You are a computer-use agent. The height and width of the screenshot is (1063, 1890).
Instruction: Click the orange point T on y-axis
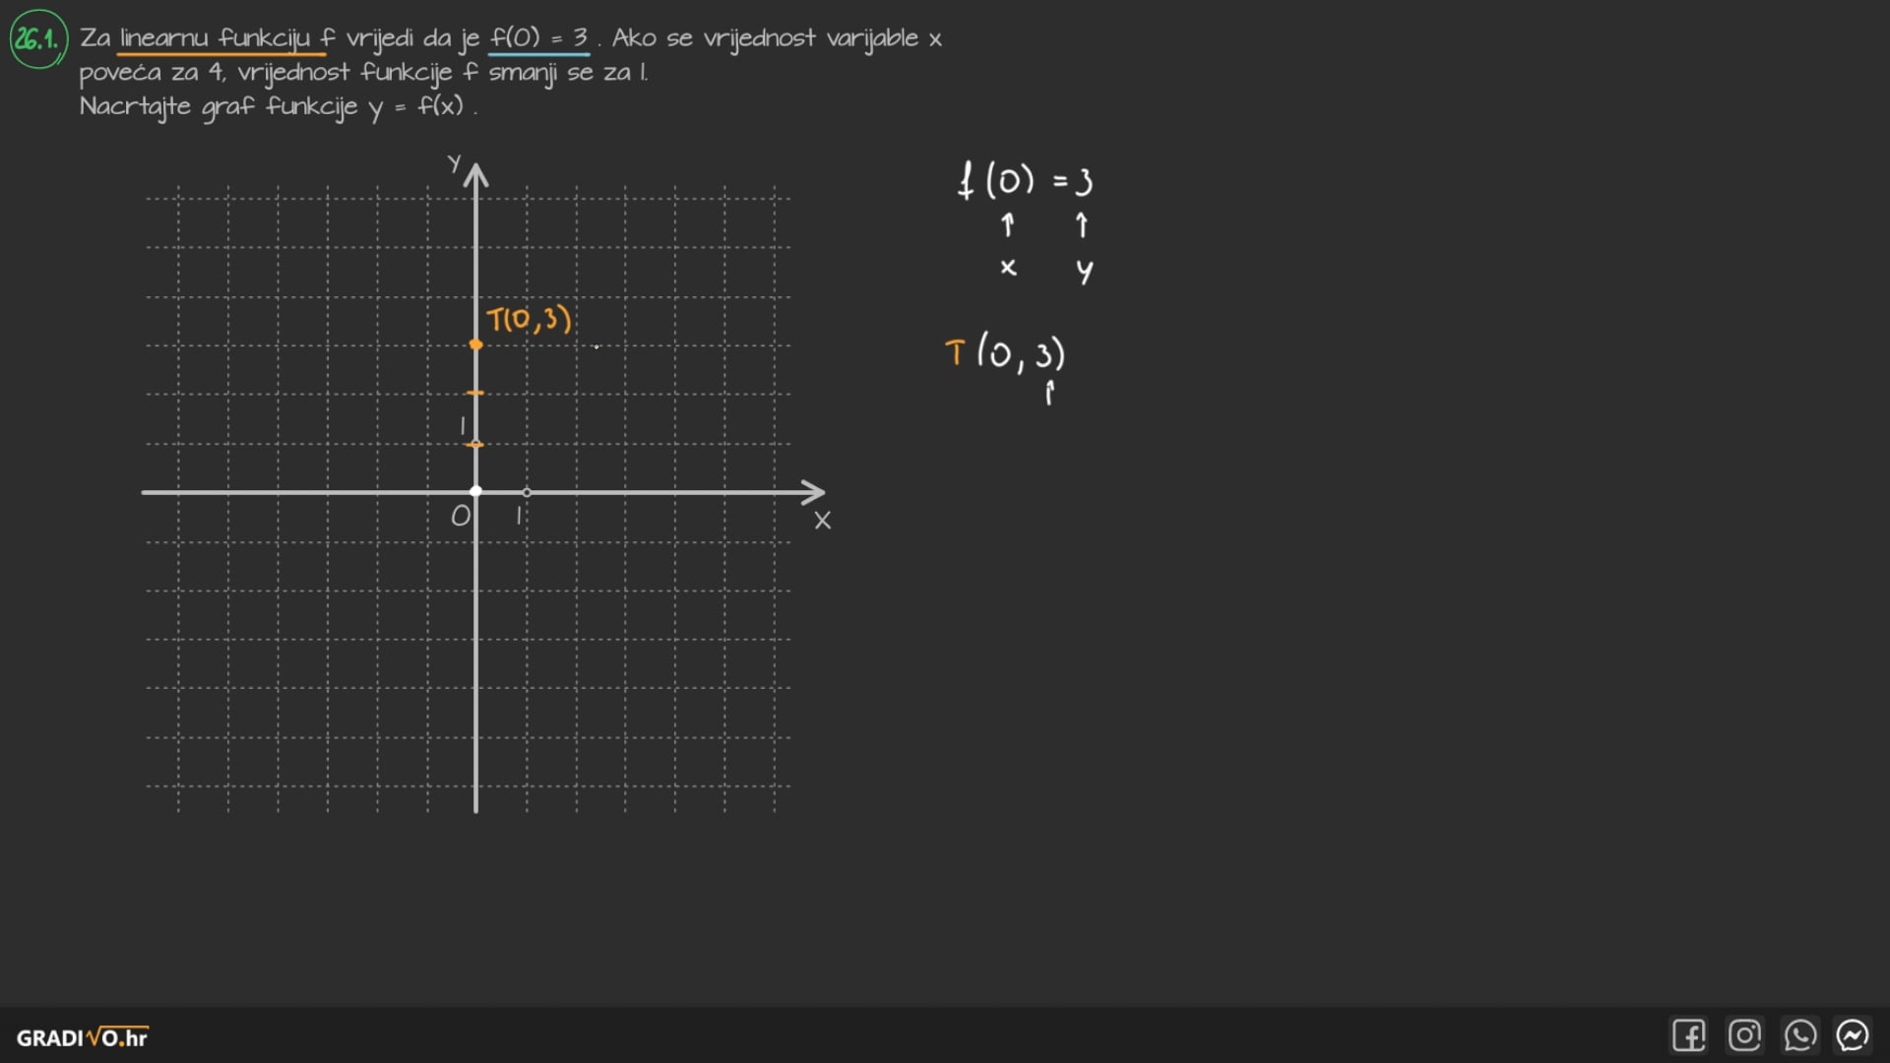click(x=476, y=344)
